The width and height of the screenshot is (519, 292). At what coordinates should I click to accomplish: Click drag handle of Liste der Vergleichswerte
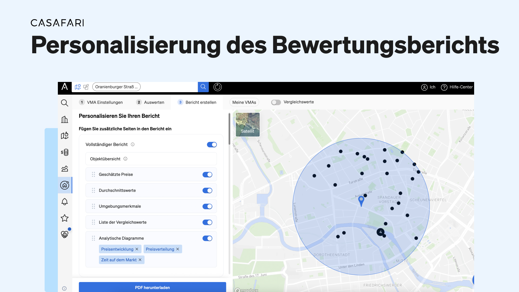[94, 222]
